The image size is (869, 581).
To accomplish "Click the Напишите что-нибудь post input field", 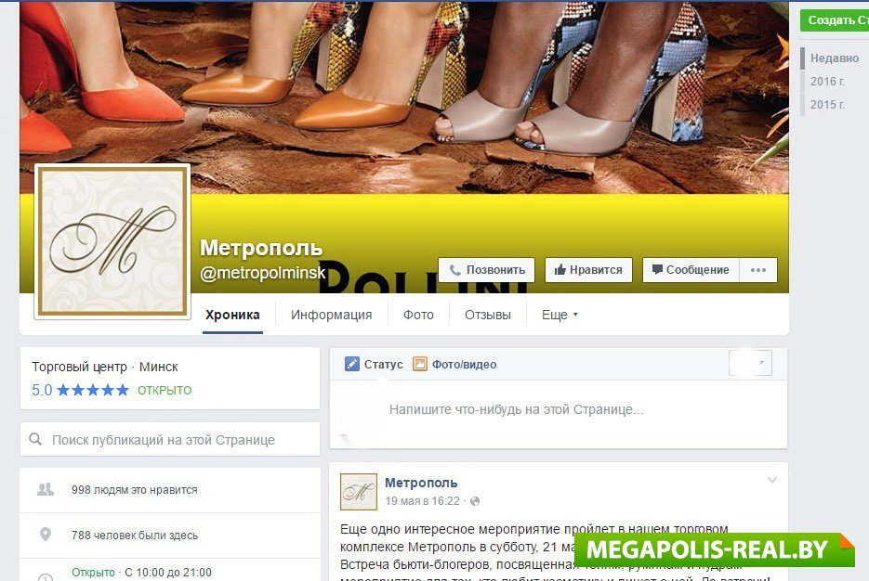I will point(559,410).
